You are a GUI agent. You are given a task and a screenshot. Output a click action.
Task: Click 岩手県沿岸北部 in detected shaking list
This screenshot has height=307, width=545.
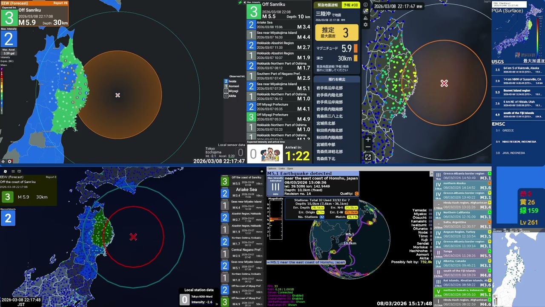[330, 88]
